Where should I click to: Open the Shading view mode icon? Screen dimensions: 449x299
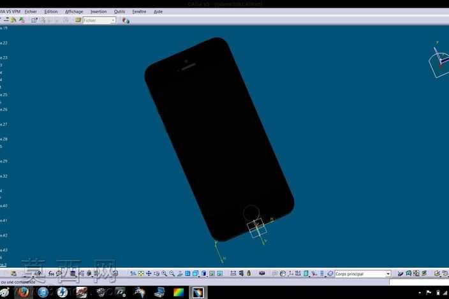click(x=204, y=273)
